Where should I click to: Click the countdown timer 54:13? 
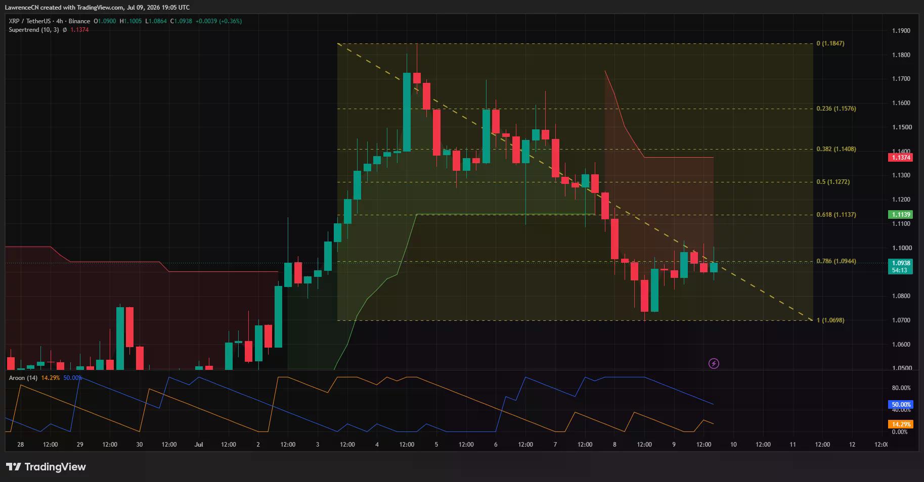900,270
